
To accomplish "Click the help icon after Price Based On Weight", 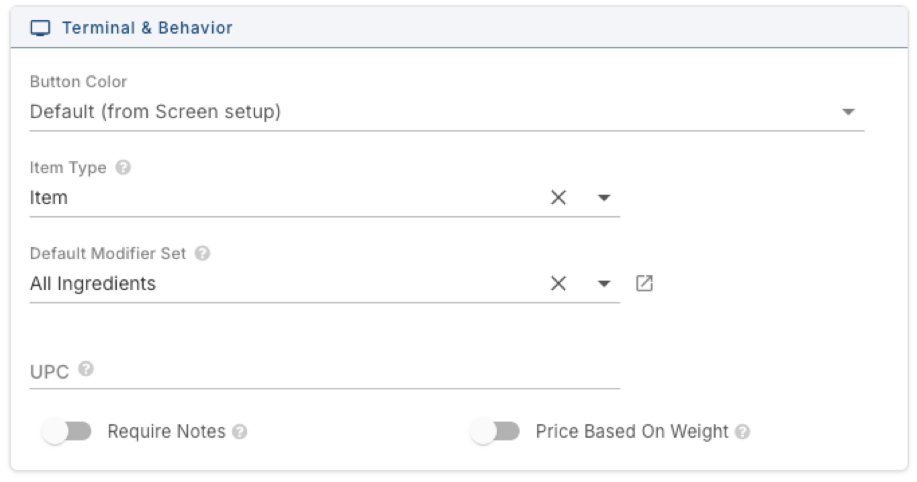I will point(742,432).
